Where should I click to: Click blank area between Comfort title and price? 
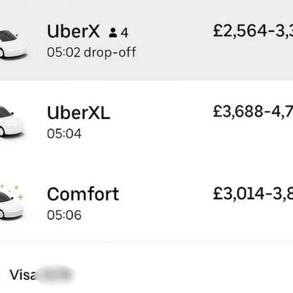coord(166,195)
